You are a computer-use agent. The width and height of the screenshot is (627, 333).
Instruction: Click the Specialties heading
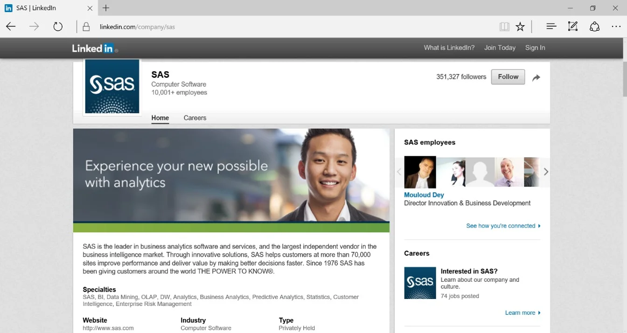(x=99, y=290)
